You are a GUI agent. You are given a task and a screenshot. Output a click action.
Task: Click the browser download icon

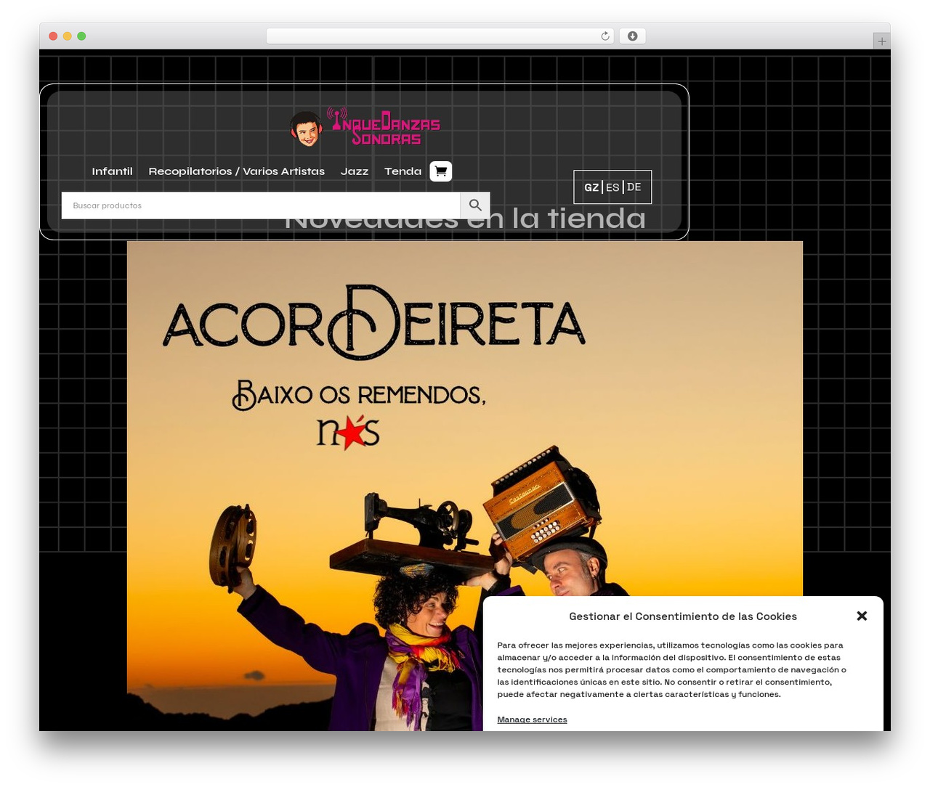click(633, 36)
